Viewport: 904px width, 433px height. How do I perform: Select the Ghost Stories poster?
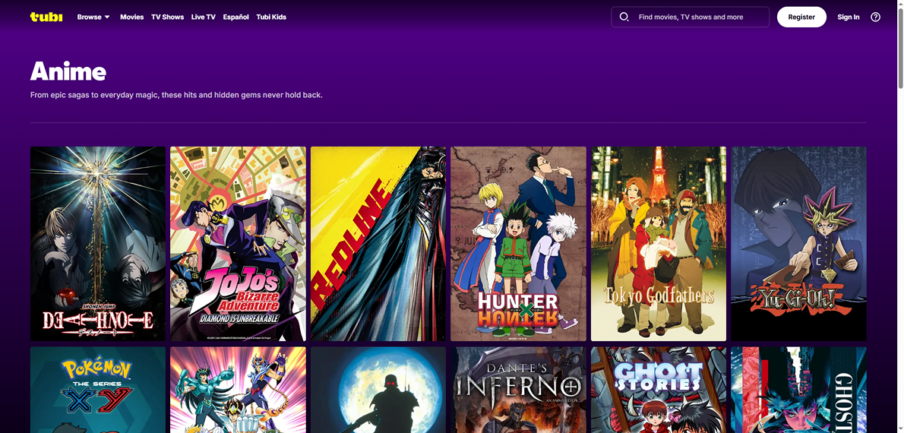(659, 390)
